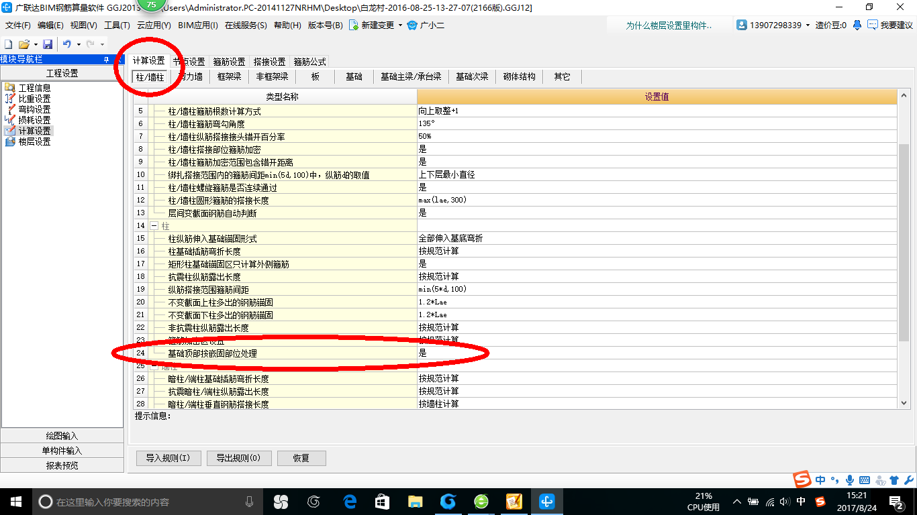Click the 是 value for 基础顶部按嵌固部位处理
The height and width of the screenshot is (515, 917).
coord(657,353)
